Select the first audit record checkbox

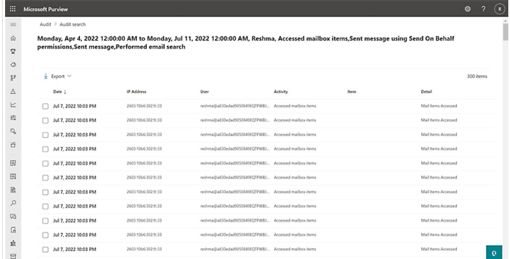(46, 106)
